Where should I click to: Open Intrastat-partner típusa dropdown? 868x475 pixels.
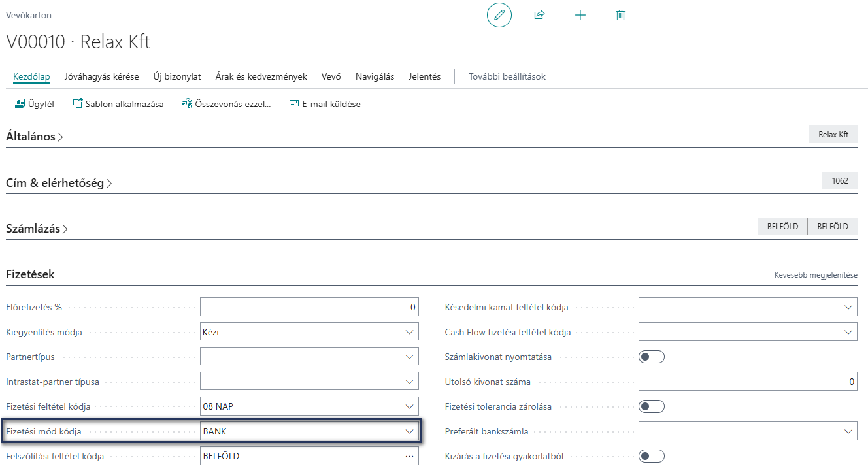pos(410,382)
